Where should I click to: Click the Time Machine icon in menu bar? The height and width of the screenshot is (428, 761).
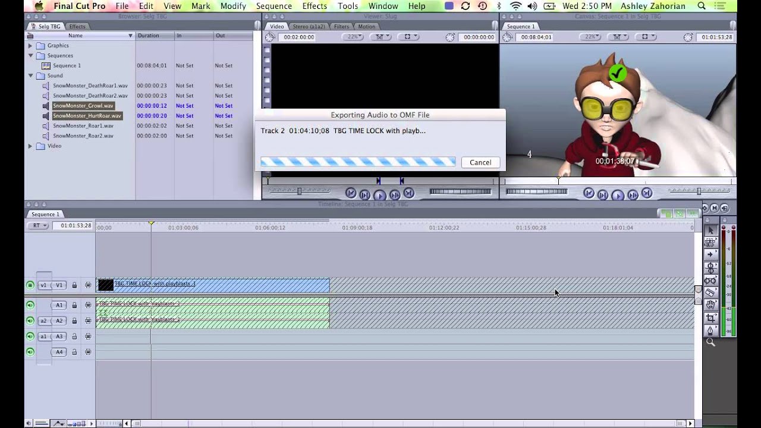(482, 6)
